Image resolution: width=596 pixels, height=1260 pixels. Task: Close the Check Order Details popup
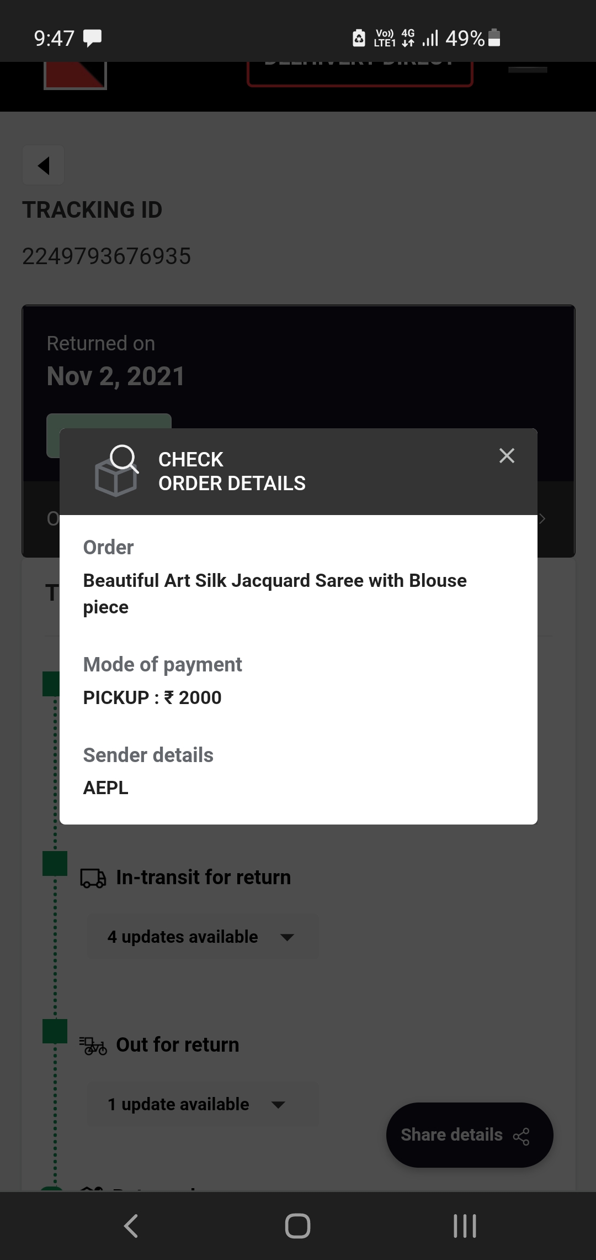(x=507, y=456)
